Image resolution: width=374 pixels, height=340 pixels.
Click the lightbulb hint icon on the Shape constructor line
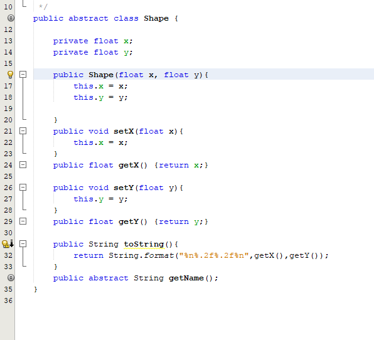click(x=10, y=75)
